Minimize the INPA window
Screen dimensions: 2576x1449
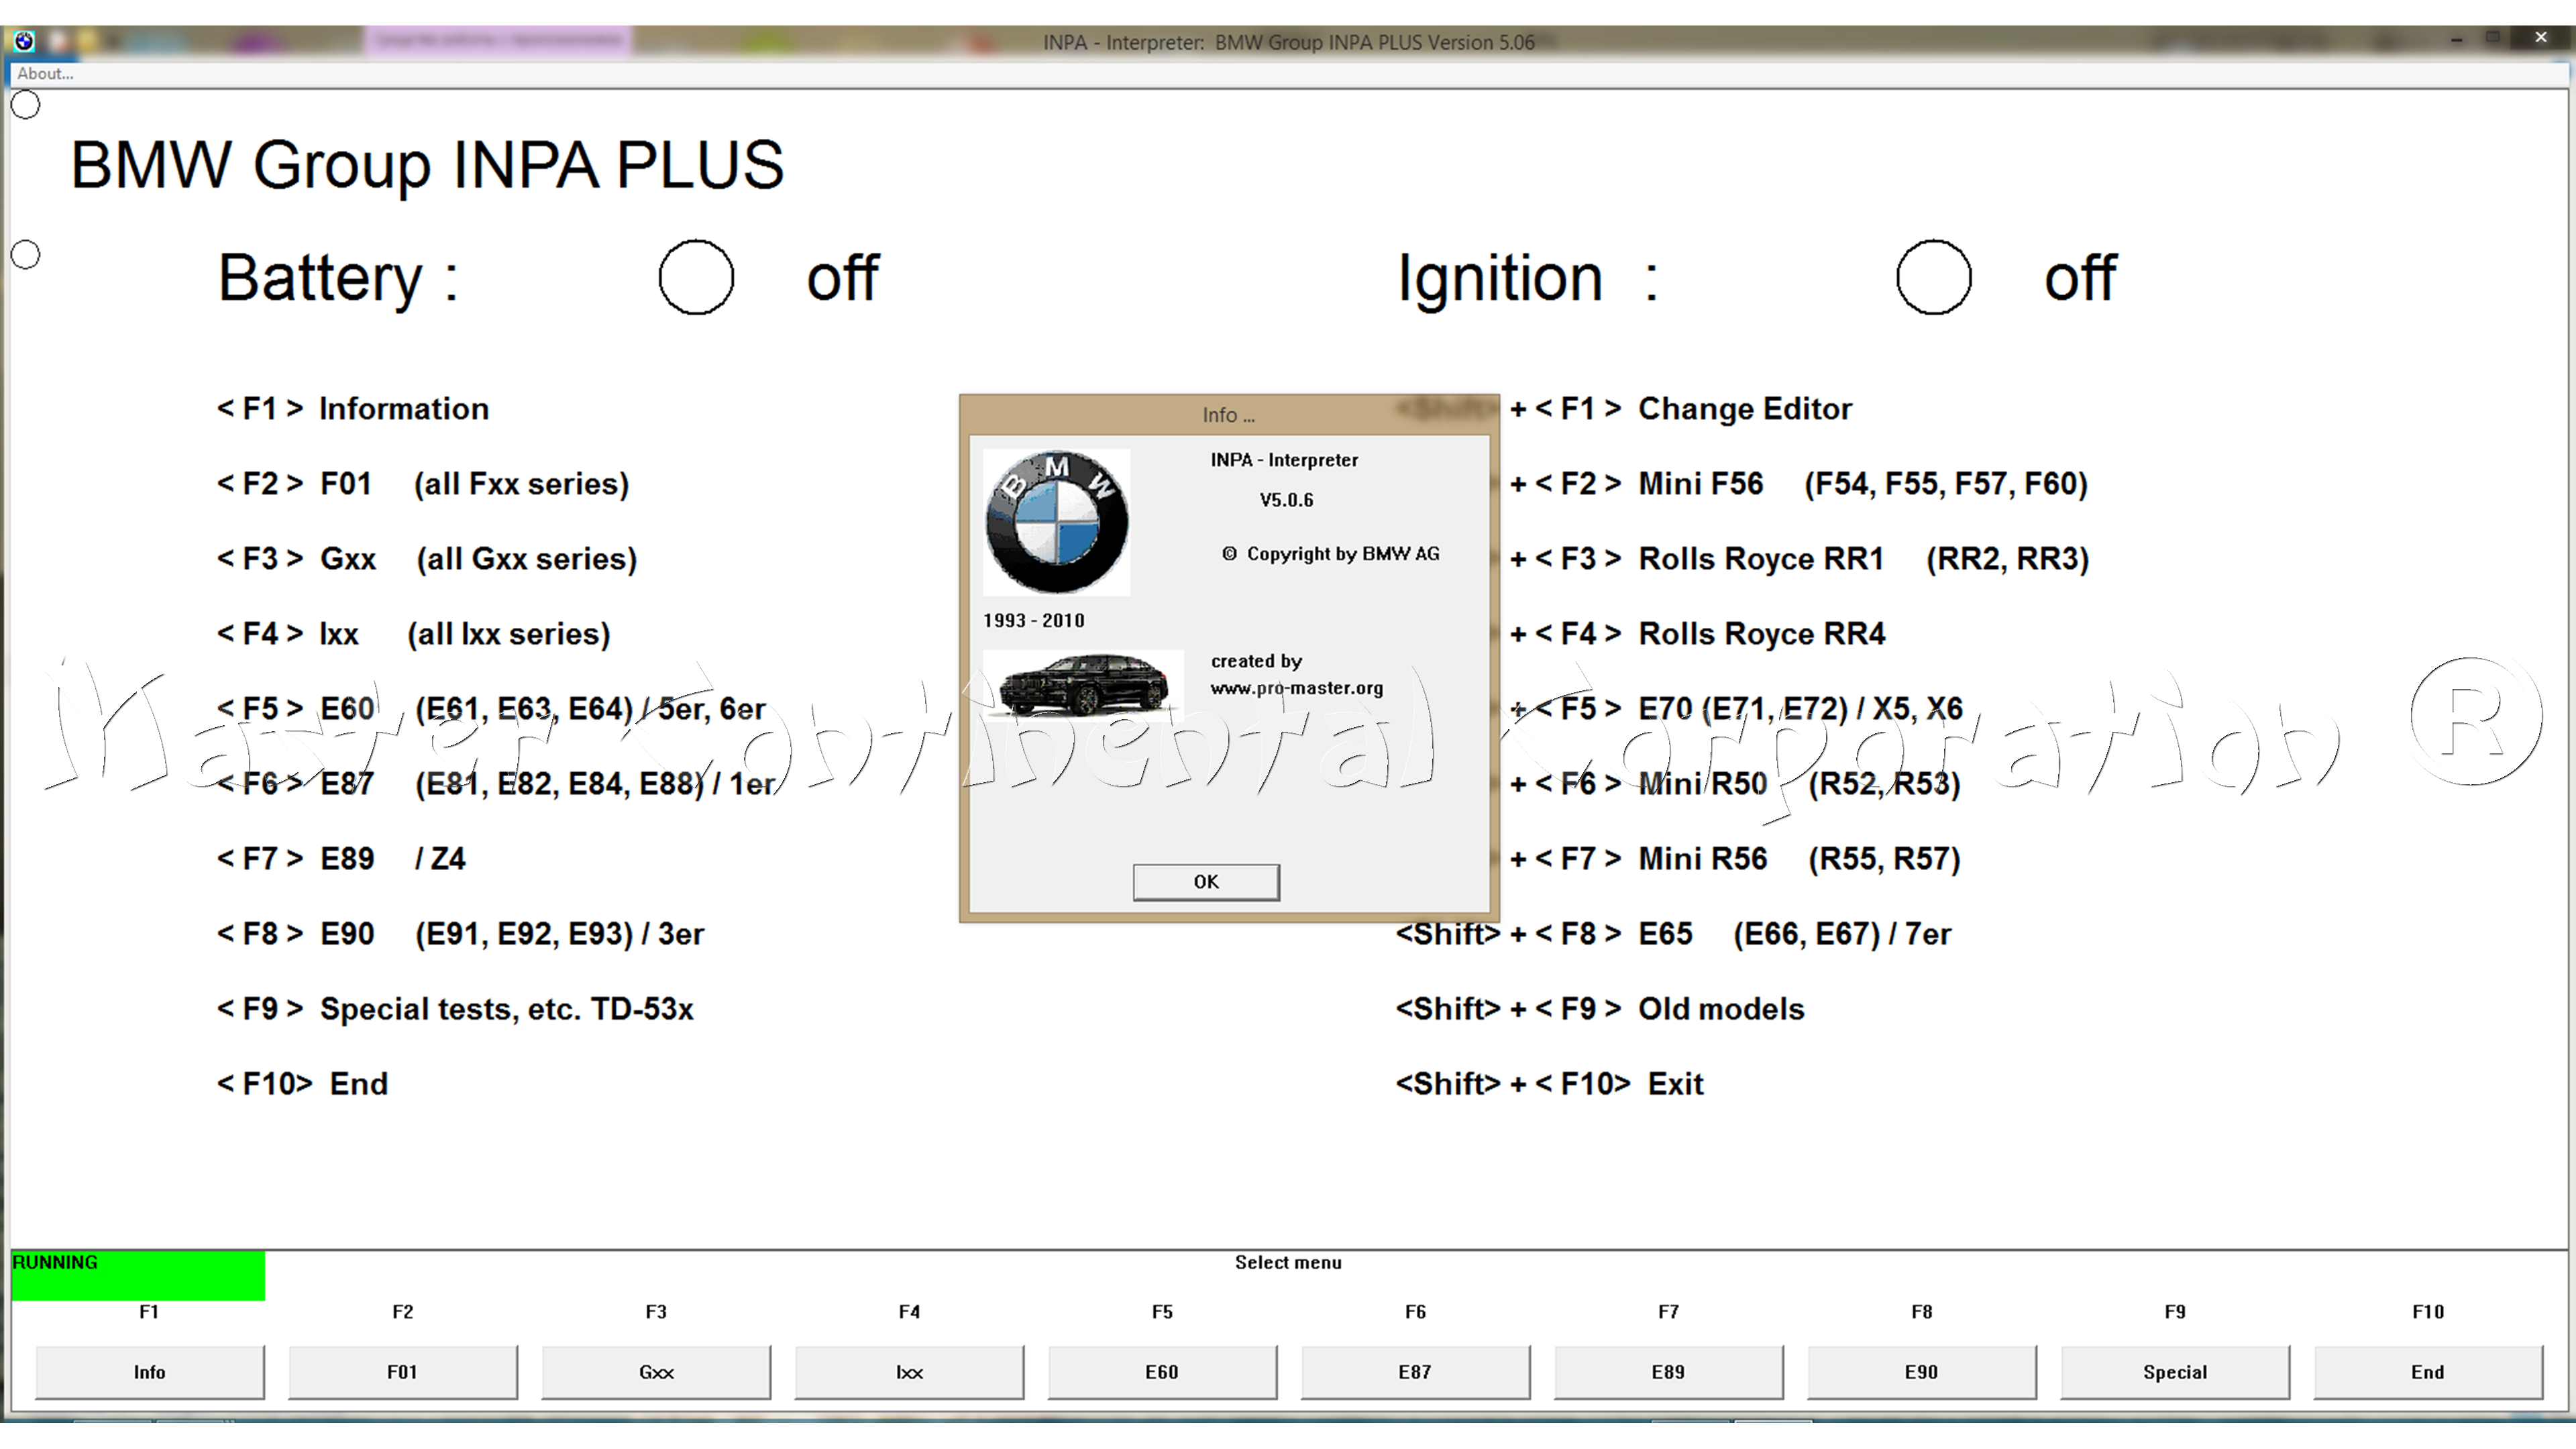coord(2456,39)
